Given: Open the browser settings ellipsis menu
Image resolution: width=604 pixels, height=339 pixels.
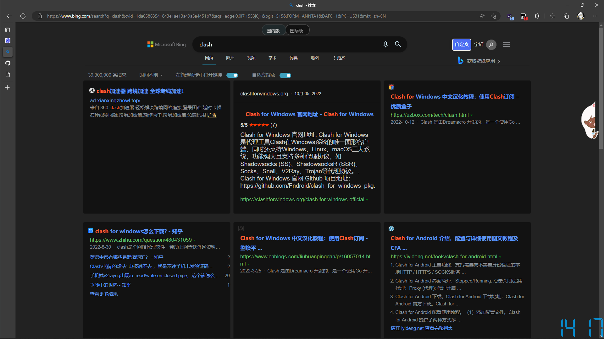Looking at the screenshot, I should [x=595, y=16].
